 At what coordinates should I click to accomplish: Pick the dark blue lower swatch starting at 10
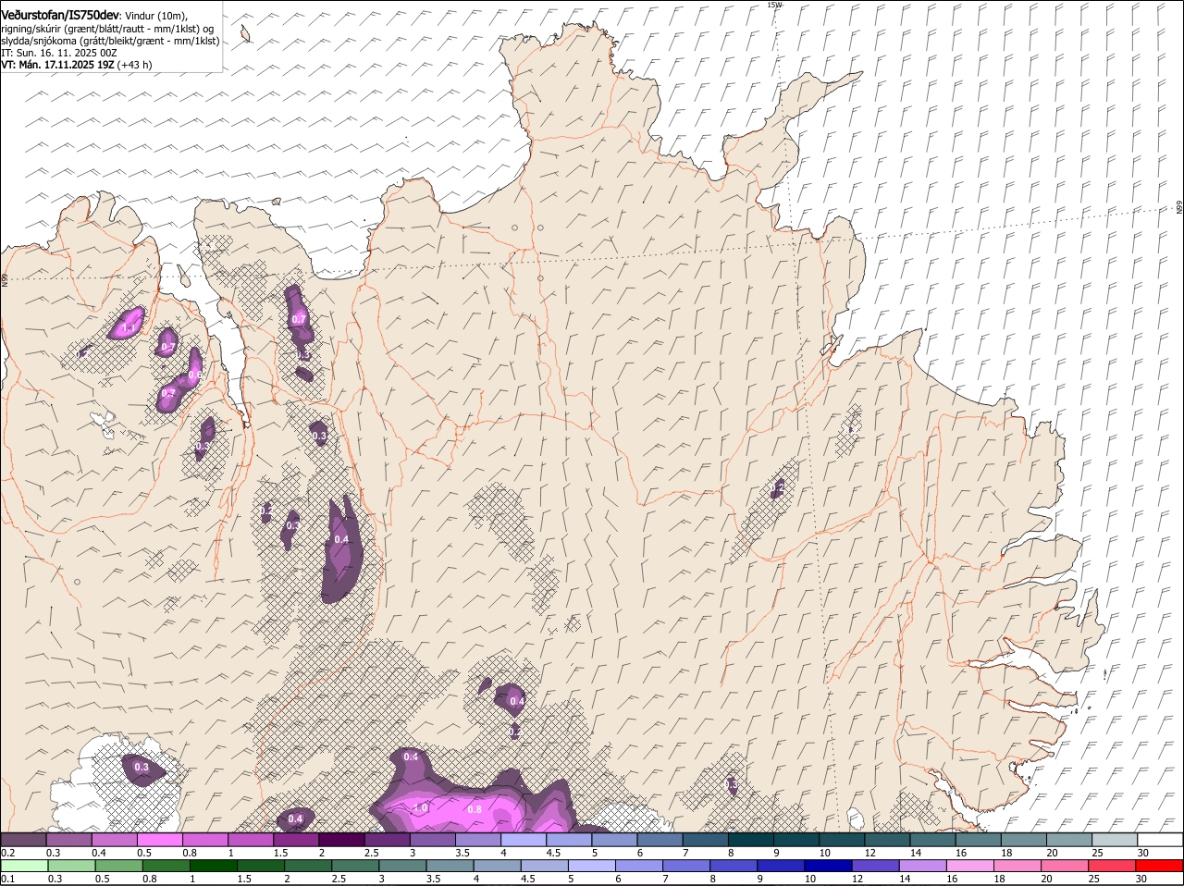click(x=829, y=866)
